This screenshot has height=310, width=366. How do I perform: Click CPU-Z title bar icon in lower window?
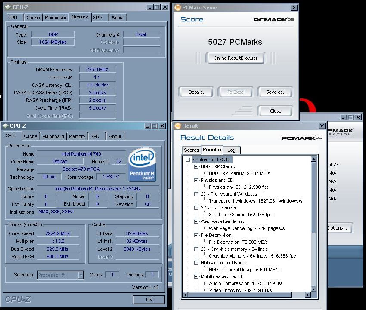tap(5, 126)
